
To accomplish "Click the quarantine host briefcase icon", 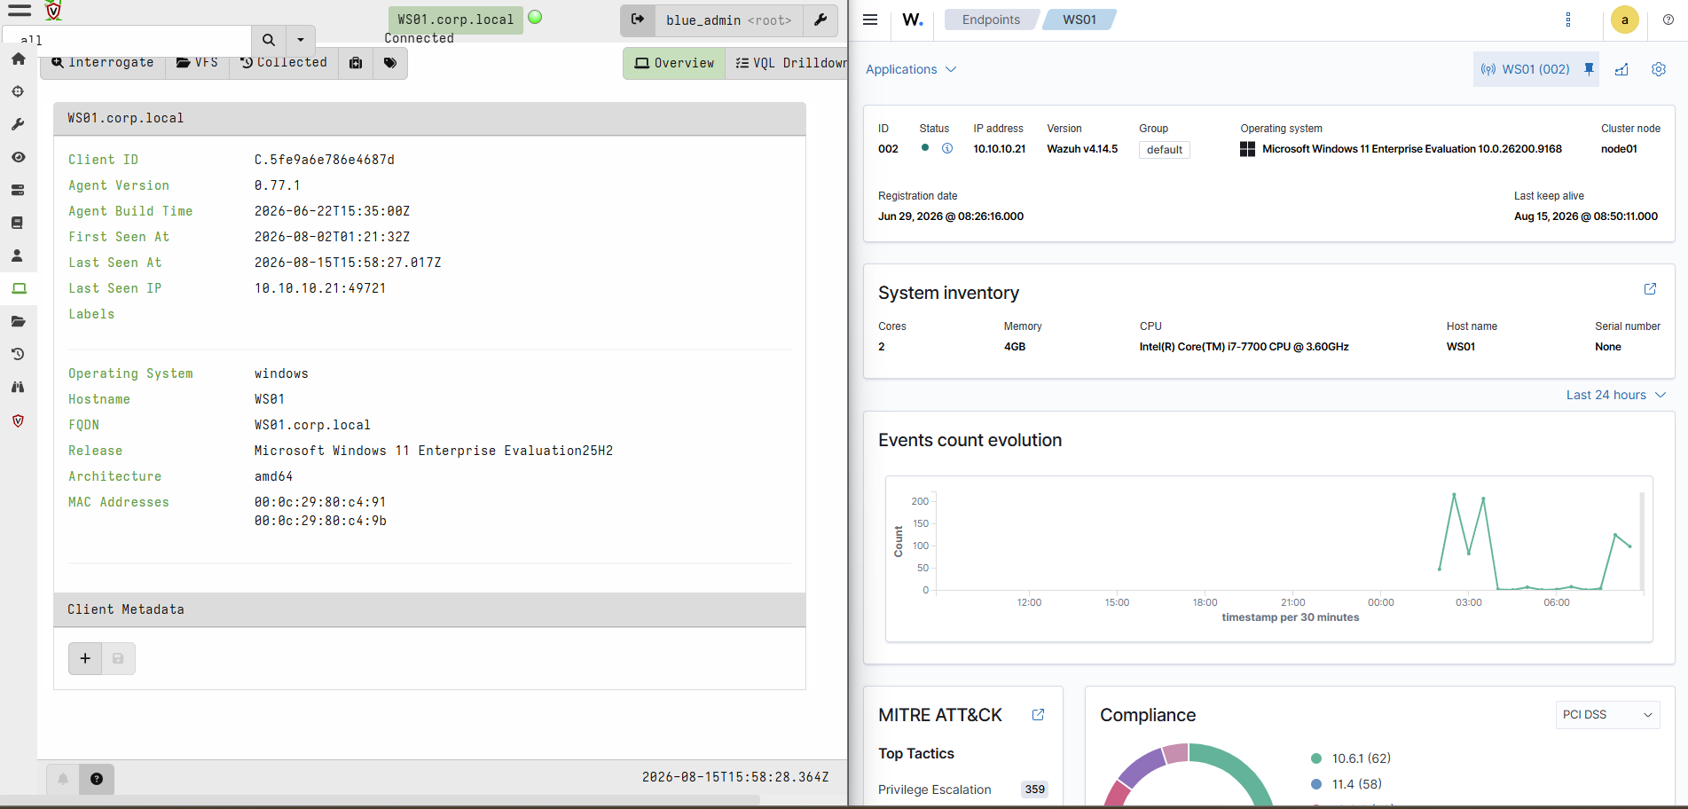I will pyautogui.click(x=356, y=63).
